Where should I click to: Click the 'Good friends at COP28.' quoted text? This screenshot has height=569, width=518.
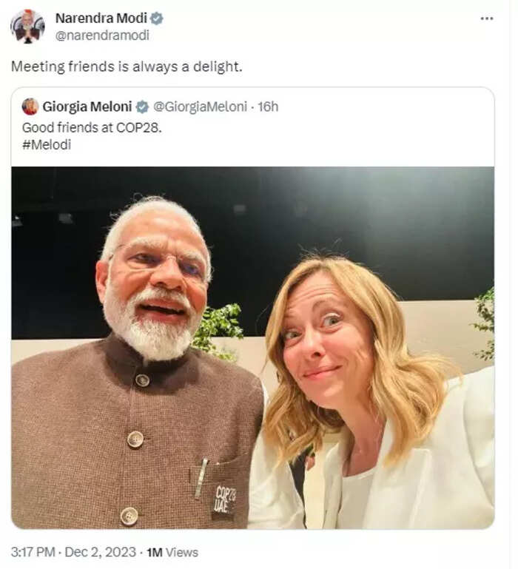[x=92, y=128]
